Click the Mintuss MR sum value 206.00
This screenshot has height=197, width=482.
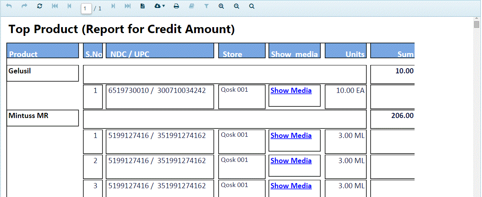click(x=402, y=116)
